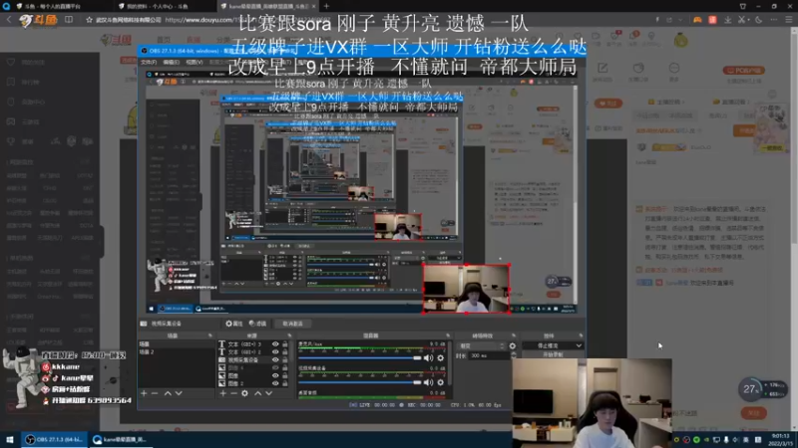
Task: Click the transition duration 300 ms field
Action: click(x=489, y=356)
